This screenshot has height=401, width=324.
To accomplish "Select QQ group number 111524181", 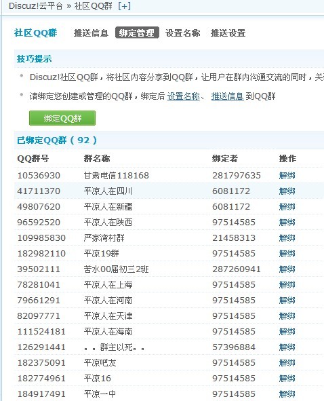I will click(41, 332).
